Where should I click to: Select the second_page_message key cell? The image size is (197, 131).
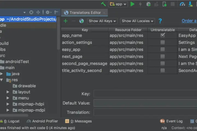[85, 64]
